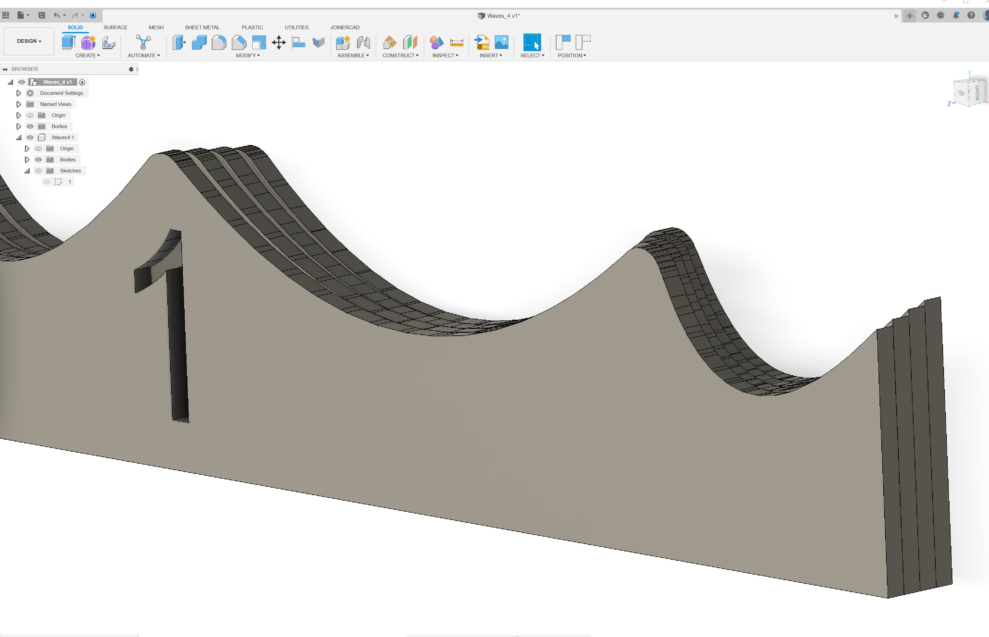Expand the Named Views tree item

pyautogui.click(x=18, y=104)
